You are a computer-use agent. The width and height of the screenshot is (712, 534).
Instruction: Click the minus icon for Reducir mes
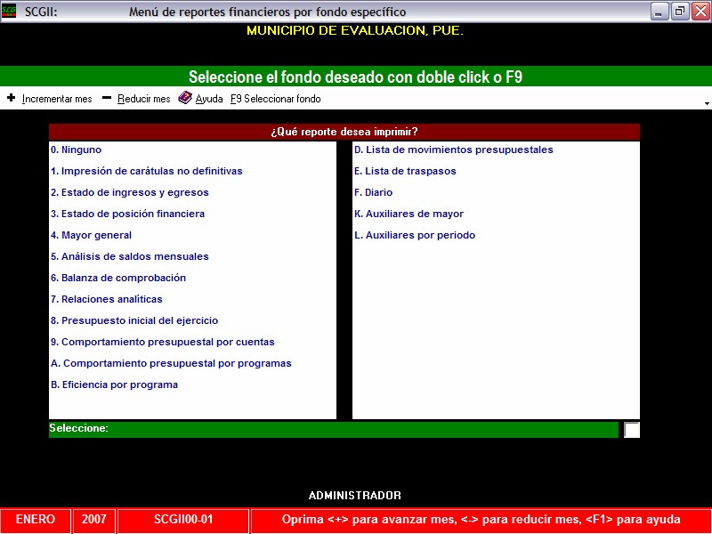[x=107, y=98]
